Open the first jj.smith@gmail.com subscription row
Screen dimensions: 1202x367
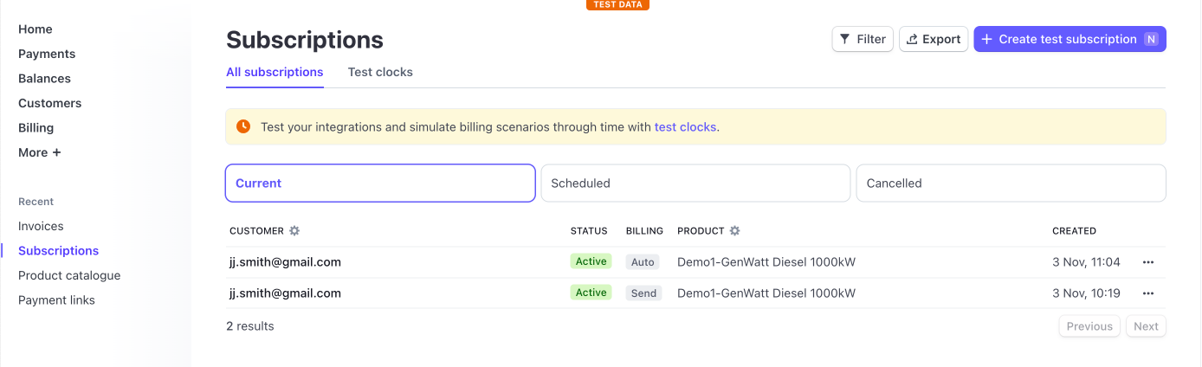[x=285, y=262]
